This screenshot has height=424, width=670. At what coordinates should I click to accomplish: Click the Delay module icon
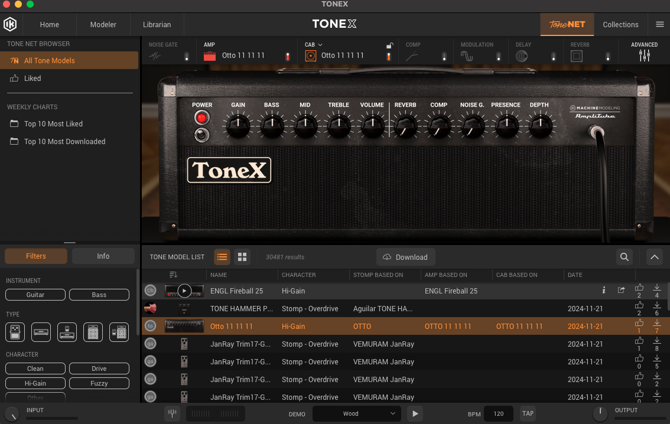[x=522, y=56]
